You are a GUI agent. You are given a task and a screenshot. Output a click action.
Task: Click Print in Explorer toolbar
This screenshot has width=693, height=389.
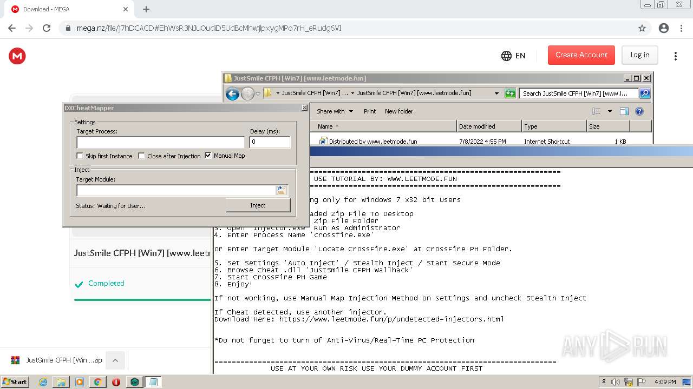pos(370,111)
